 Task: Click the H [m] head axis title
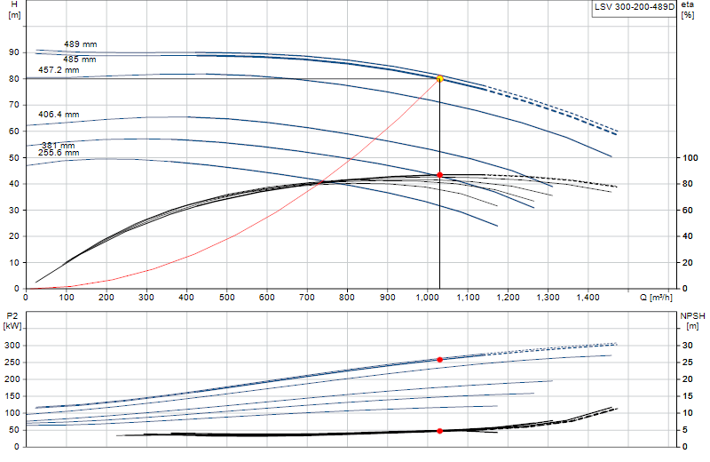tap(14, 10)
